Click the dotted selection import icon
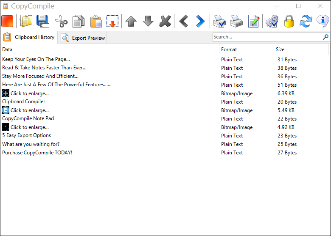 (x=112, y=21)
